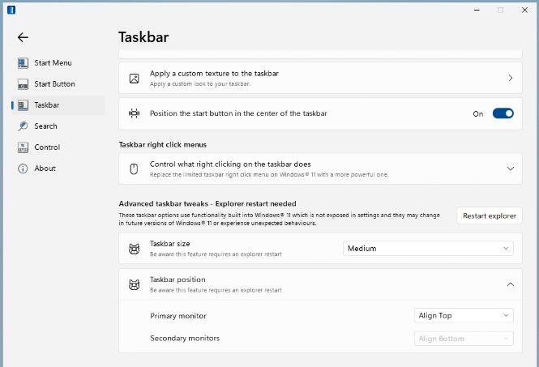Open Primary monitor Align Top dropdown
Viewport: 539px width, 367px height.
pos(464,315)
